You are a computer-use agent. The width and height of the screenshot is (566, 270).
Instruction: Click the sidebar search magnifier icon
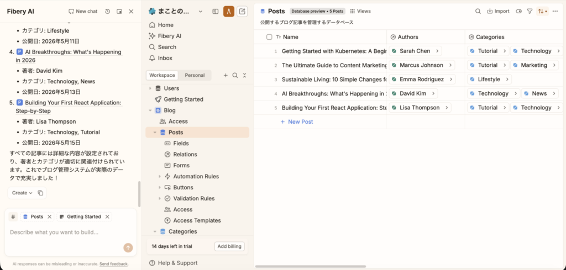(235, 75)
